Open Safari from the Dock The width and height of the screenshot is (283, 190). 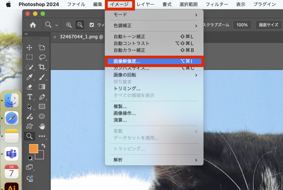12,118
